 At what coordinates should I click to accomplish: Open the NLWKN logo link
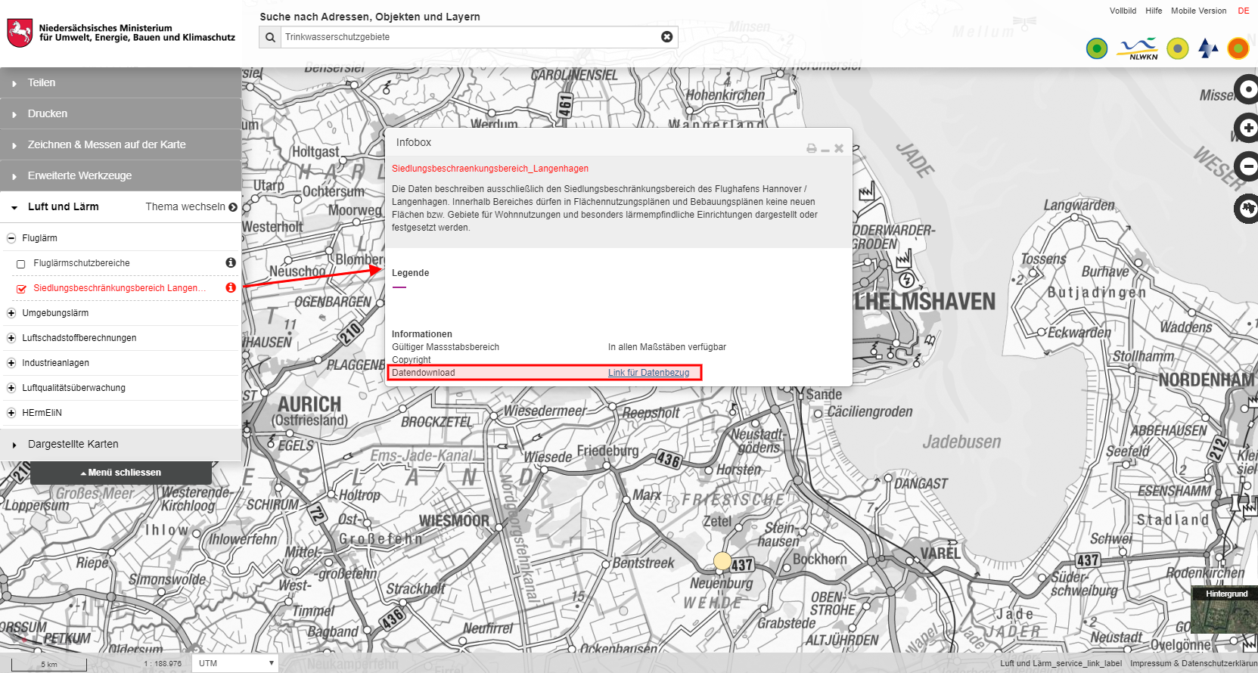(x=1138, y=49)
